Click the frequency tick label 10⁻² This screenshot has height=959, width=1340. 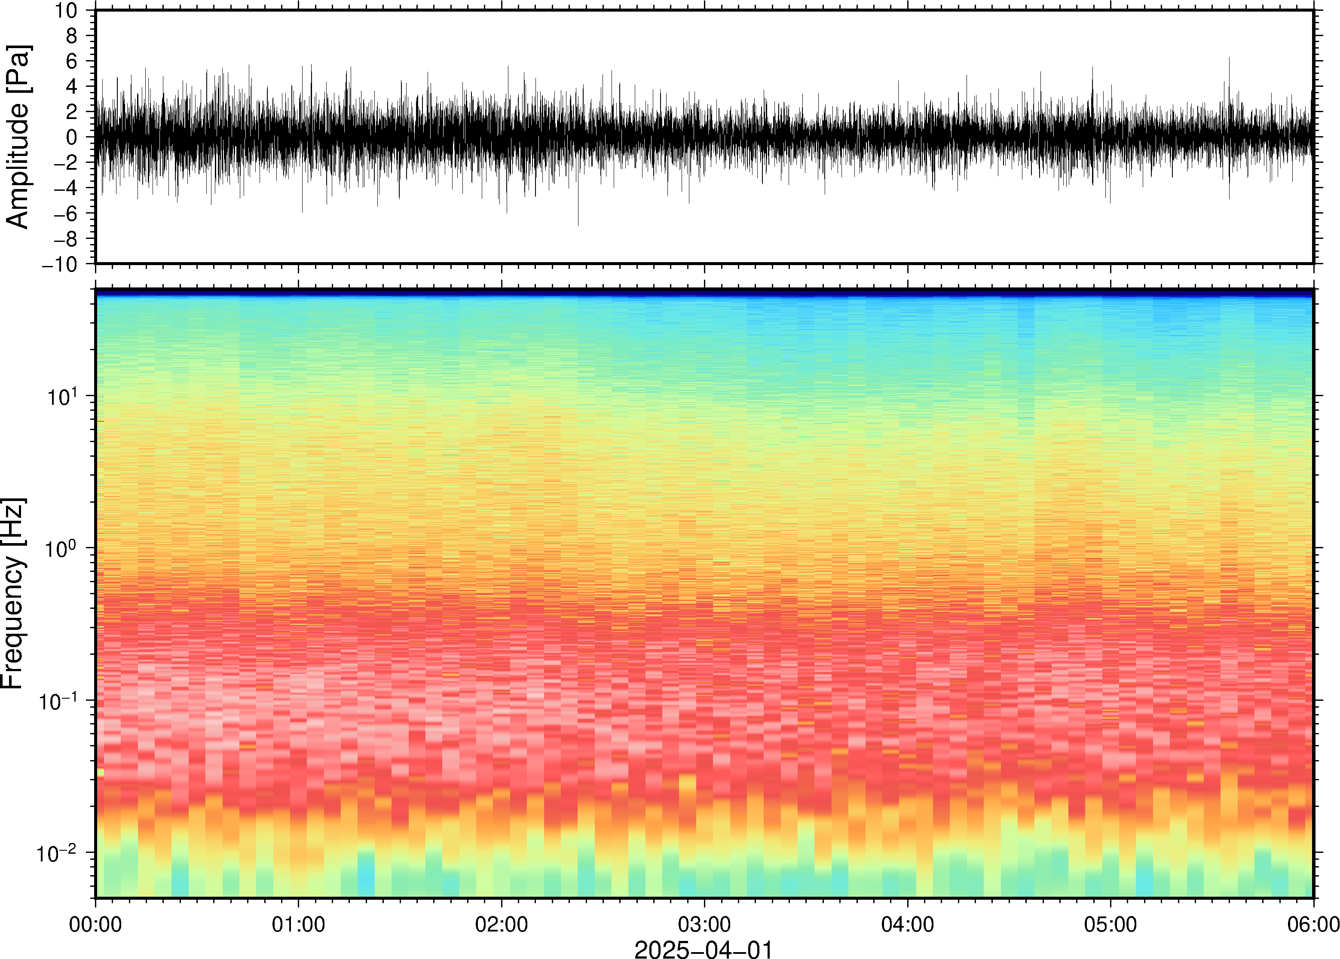click(x=57, y=852)
